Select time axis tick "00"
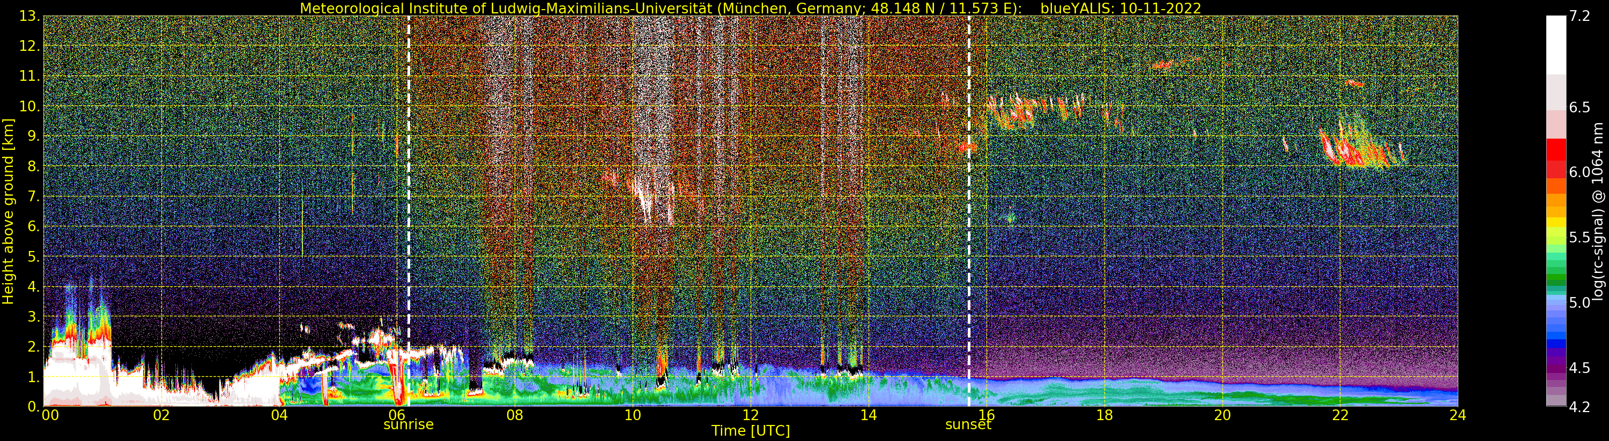The image size is (1609, 441). (x=50, y=415)
